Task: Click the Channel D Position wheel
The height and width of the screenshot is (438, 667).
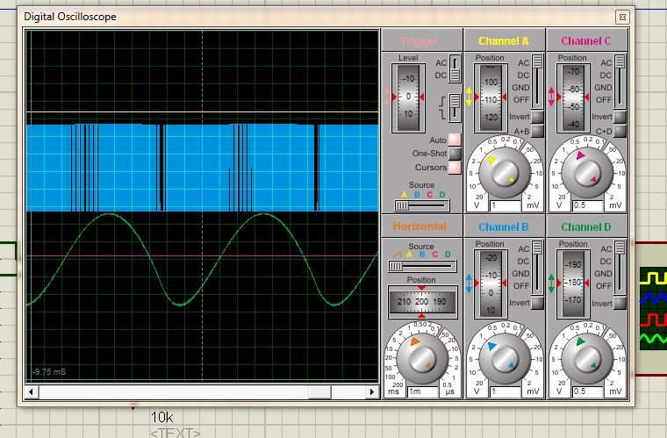Action: [x=573, y=284]
